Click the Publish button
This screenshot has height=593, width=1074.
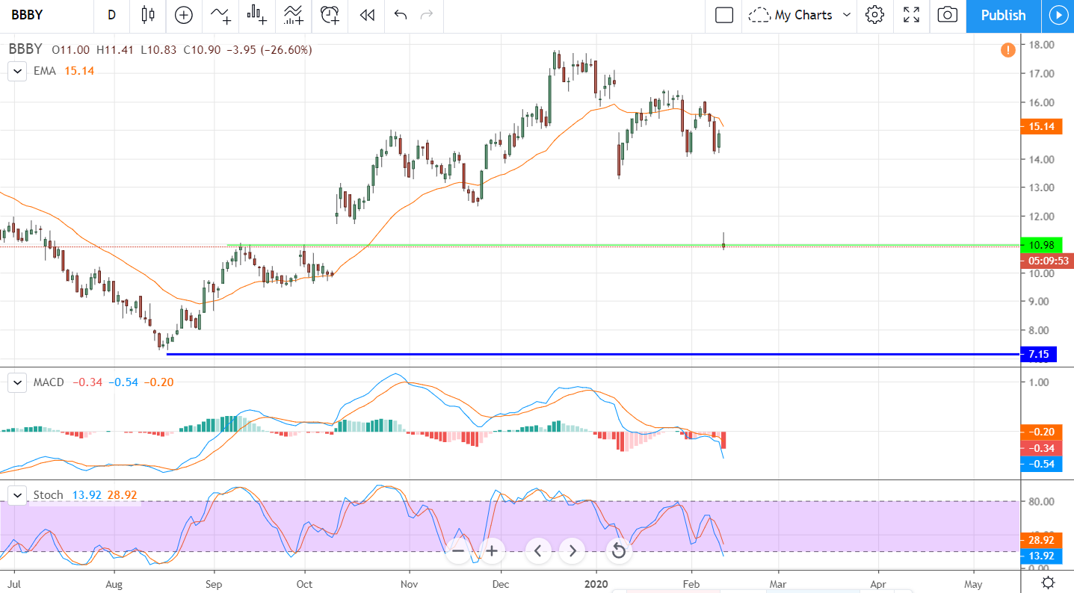click(1003, 15)
